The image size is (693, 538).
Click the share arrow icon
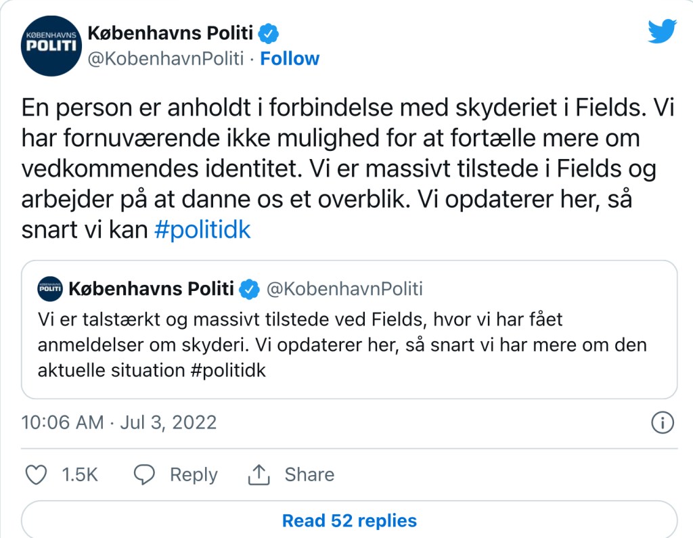259,474
